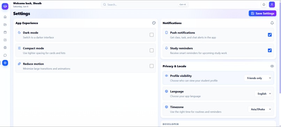The height and width of the screenshot is (127, 281).
Task: Open the tasks checkmark icon in sidebar
Action: tap(5, 40)
